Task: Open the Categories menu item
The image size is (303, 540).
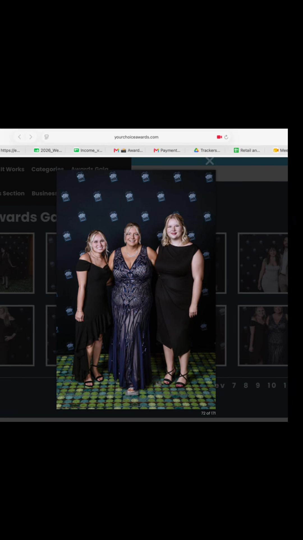Action: tap(48, 169)
